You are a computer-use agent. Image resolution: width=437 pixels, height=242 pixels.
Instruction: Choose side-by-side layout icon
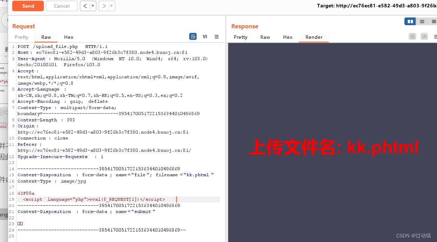coord(410,21)
